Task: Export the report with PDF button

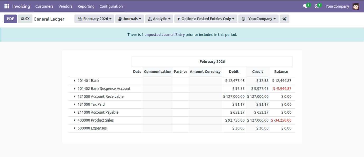Action: pyautogui.click(x=11, y=19)
